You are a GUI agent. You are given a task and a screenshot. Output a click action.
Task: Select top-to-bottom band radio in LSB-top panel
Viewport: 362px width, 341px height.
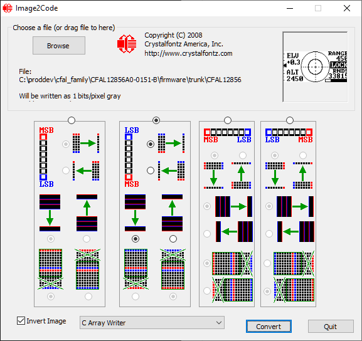(136, 239)
